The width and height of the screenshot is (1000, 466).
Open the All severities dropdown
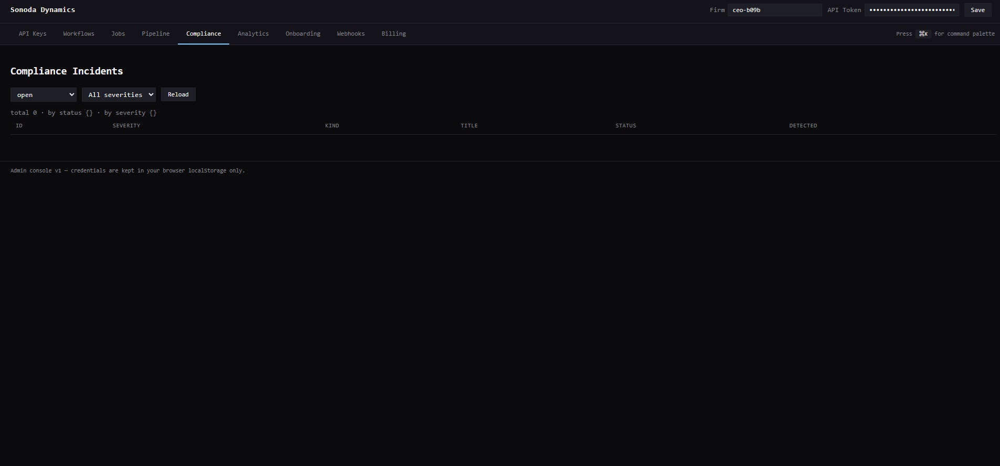pyautogui.click(x=119, y=94)
